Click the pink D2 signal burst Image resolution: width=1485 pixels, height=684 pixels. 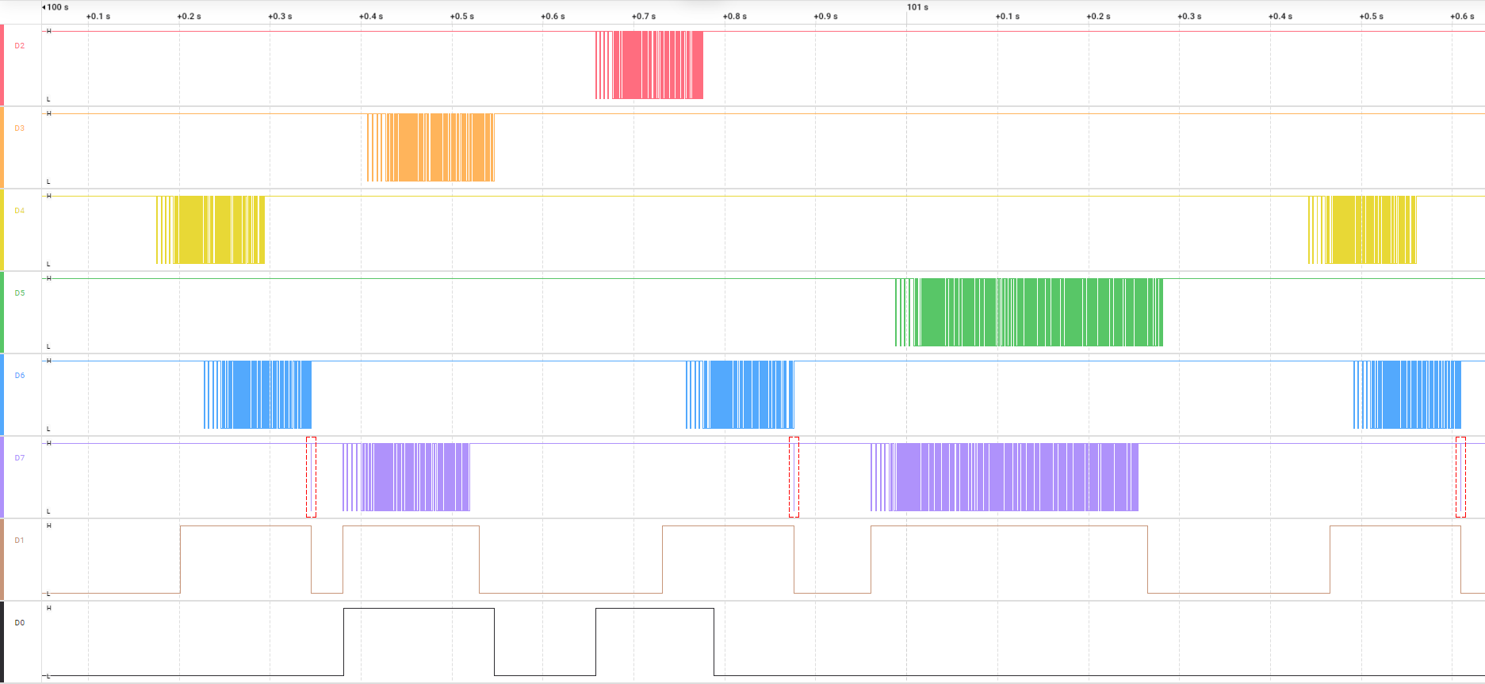tap(649, 65)
